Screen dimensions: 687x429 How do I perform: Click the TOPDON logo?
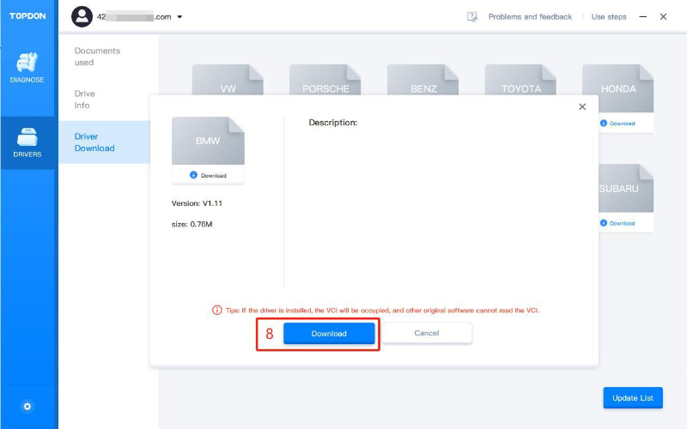click(x=27, y=16)
